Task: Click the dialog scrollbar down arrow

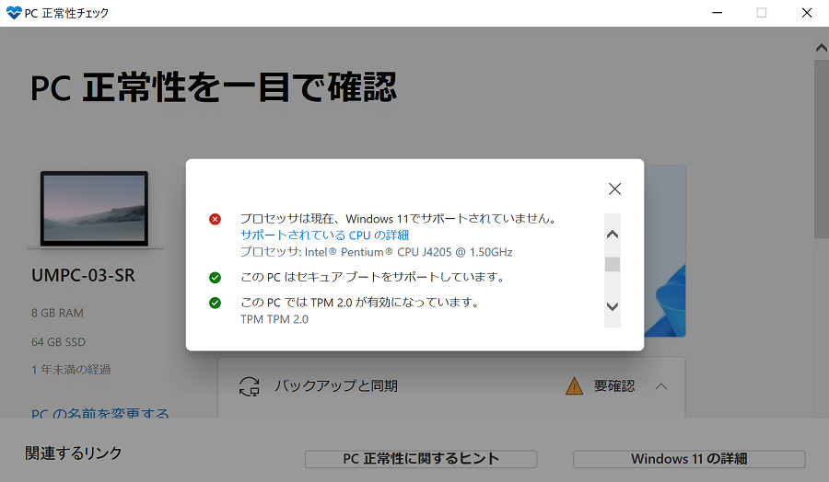Action: pyautogui.click(x=613, y=306)
